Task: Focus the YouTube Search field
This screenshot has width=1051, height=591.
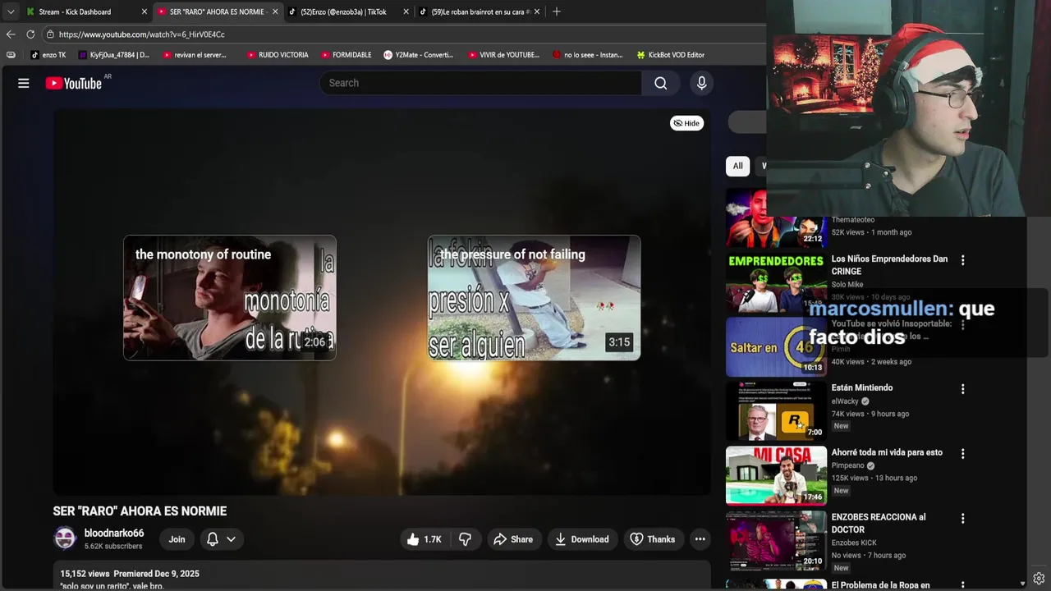Action: point(481,83)
